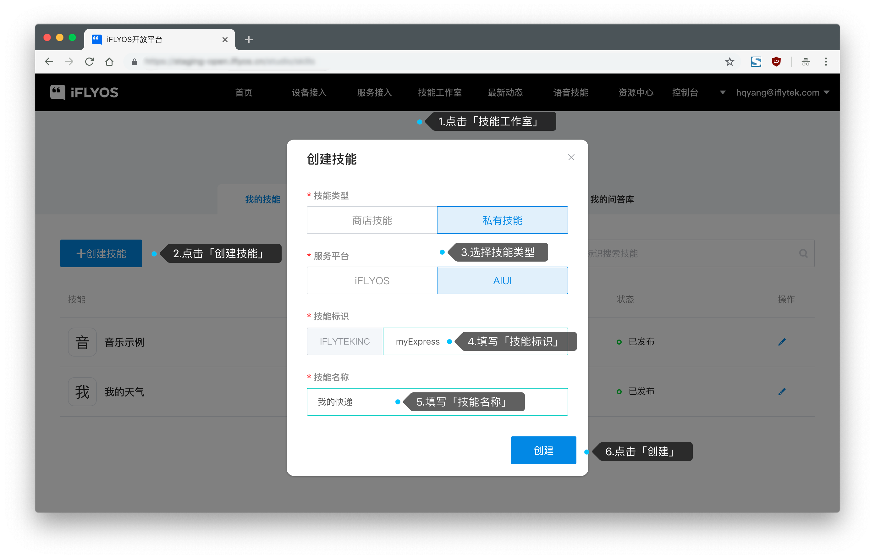Expand the dropdown arrow beside 控制台
875x559 pixels.
pos(722,93)
